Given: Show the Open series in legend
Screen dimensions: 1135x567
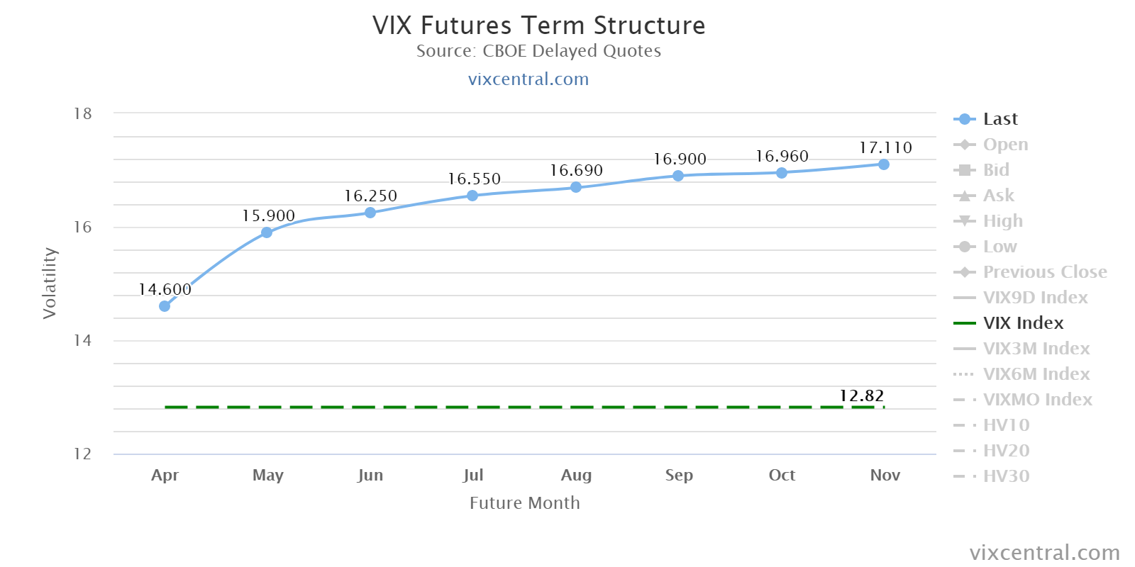Looking at the screenshot, I should 1004,145.
